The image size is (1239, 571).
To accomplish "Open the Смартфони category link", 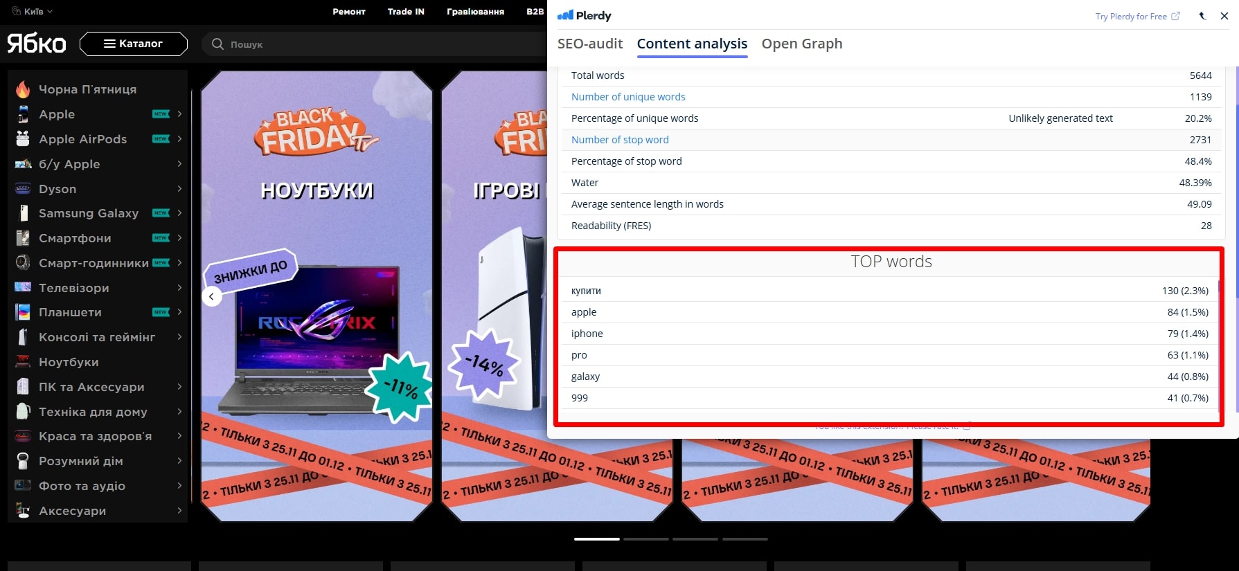I will [75, 238].
